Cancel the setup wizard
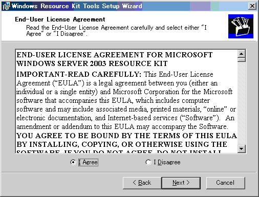The width and height of the screenshot is (259, 197). (225, 183)
